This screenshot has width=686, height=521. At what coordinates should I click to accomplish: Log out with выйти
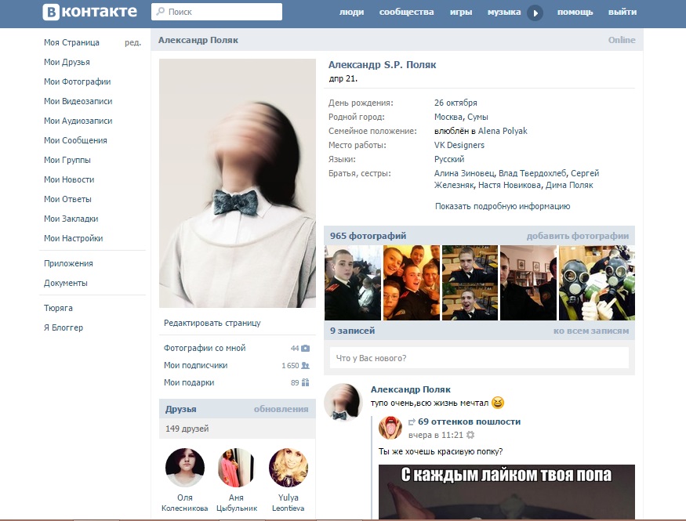tap(622, 13)
